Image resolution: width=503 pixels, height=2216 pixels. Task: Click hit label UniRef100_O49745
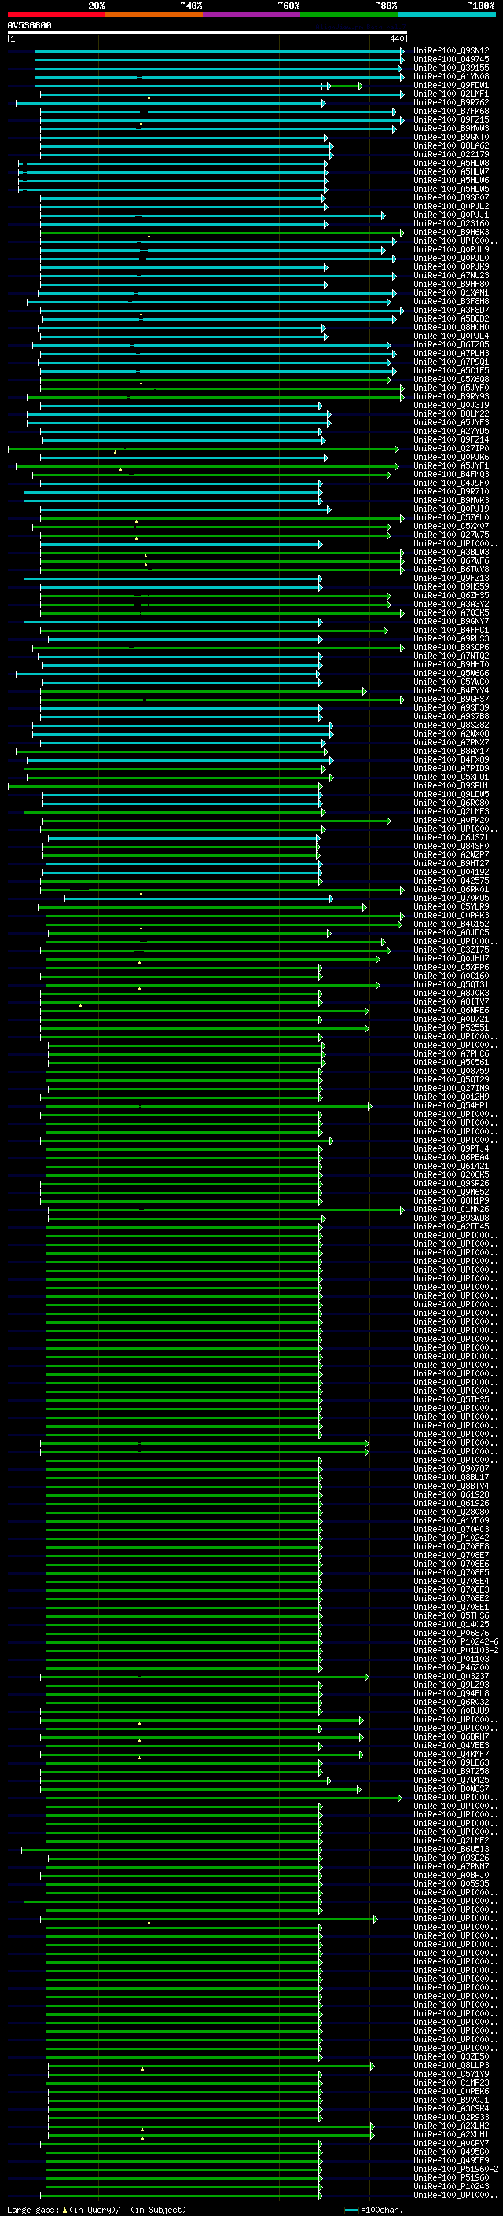[451, 60]
